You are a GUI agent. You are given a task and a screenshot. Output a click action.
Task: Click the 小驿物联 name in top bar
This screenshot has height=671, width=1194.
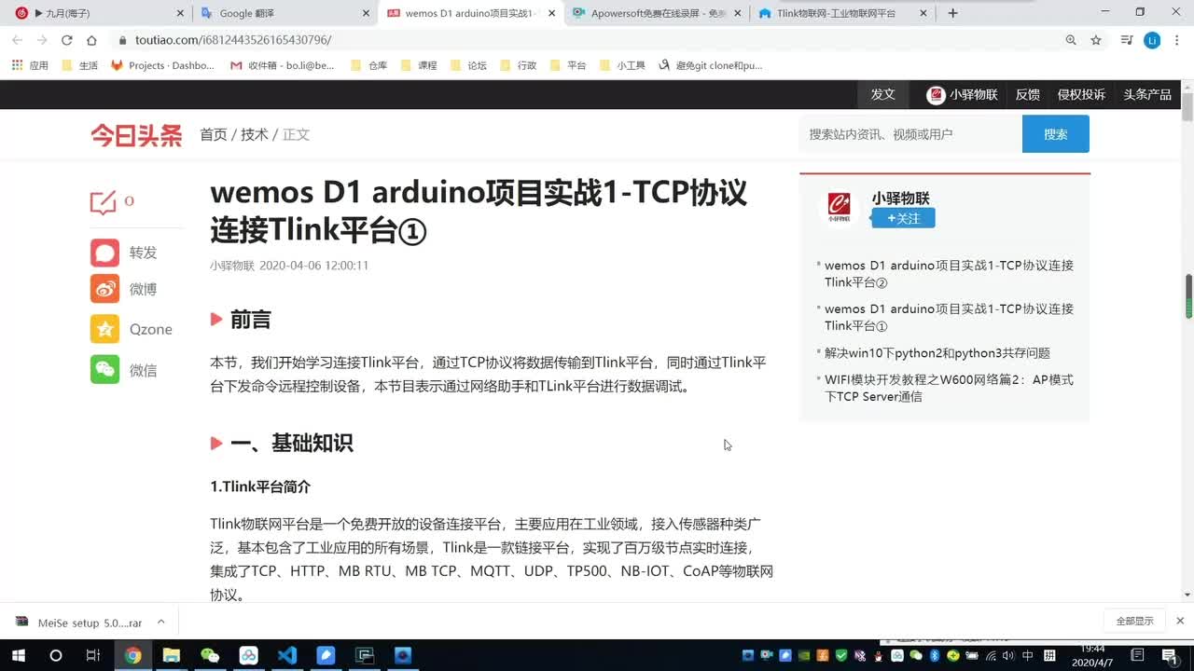(x=974, y=94)
